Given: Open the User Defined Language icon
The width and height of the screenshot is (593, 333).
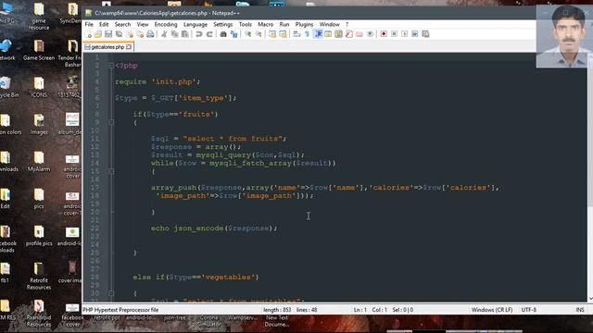Looking at the screenshot, I should (x=328, y=34).
